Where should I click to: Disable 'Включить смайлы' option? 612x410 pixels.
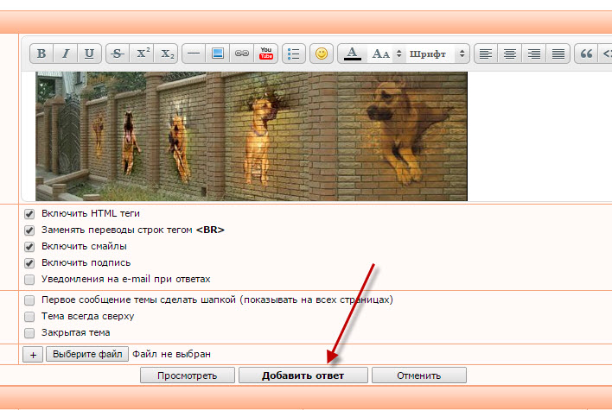click(29, 246)
